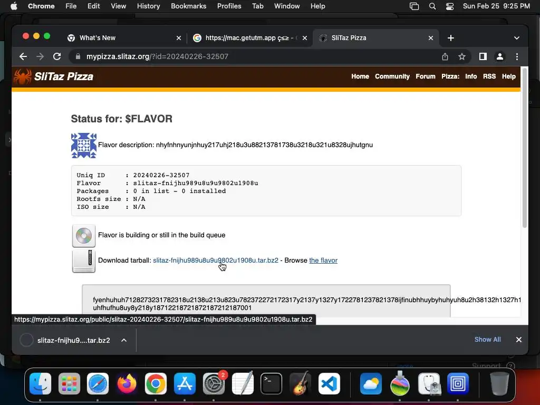Open the Help nav link
The height and width of the screenshot is (405, 540).
click(x=509, y=76)
